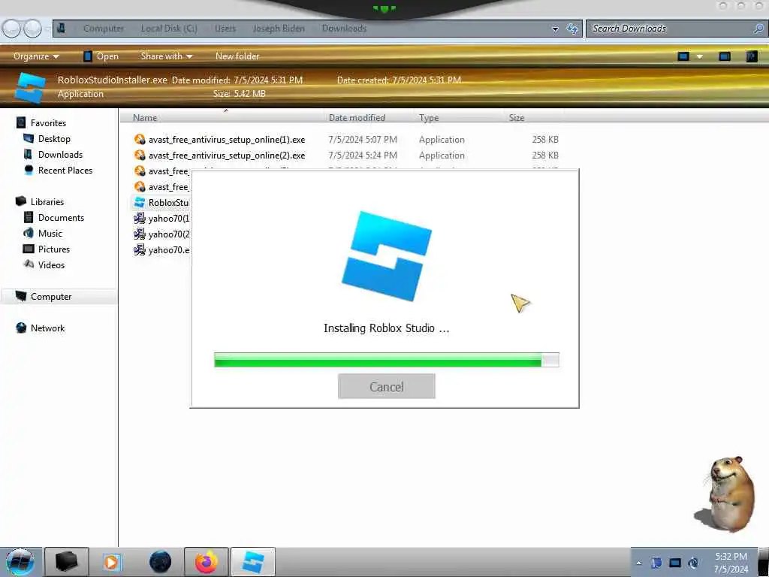Click the refresh button beside address bar
This screenshot has width=769, height=577.
[572, 29]
